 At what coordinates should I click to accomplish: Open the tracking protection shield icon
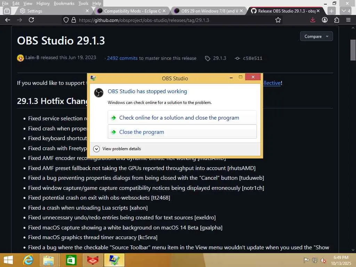tap(66, 20)
